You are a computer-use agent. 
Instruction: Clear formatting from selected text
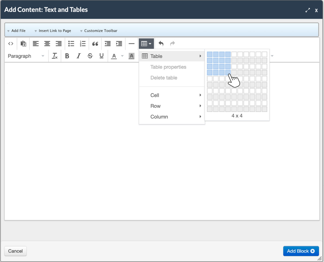(55, 56)
